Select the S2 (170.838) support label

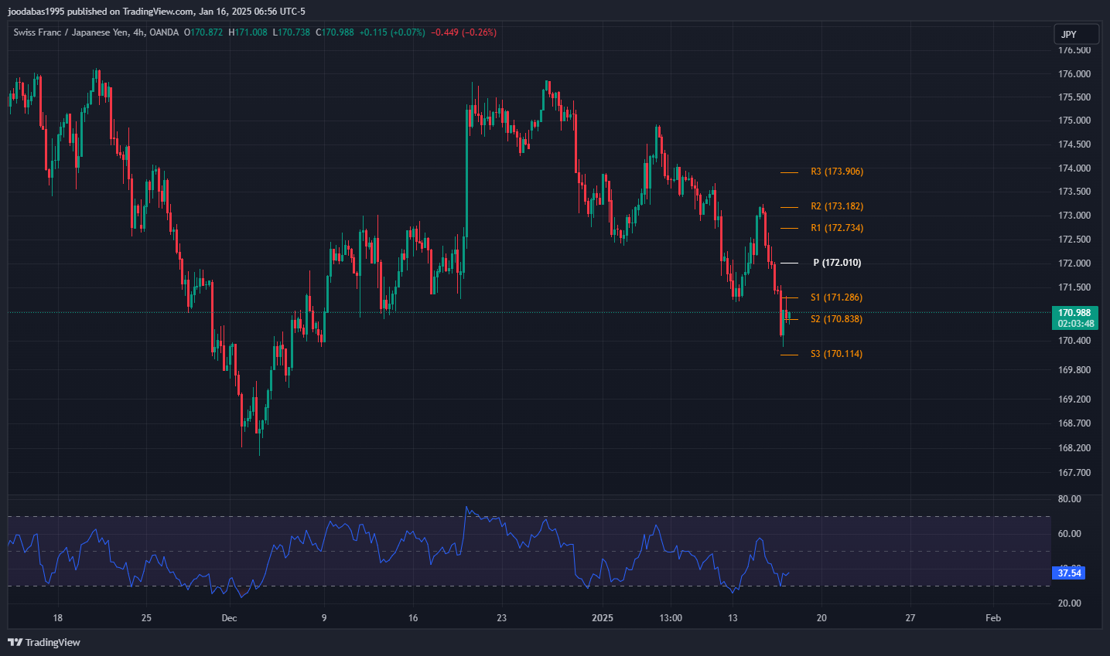tap(835, 319)
